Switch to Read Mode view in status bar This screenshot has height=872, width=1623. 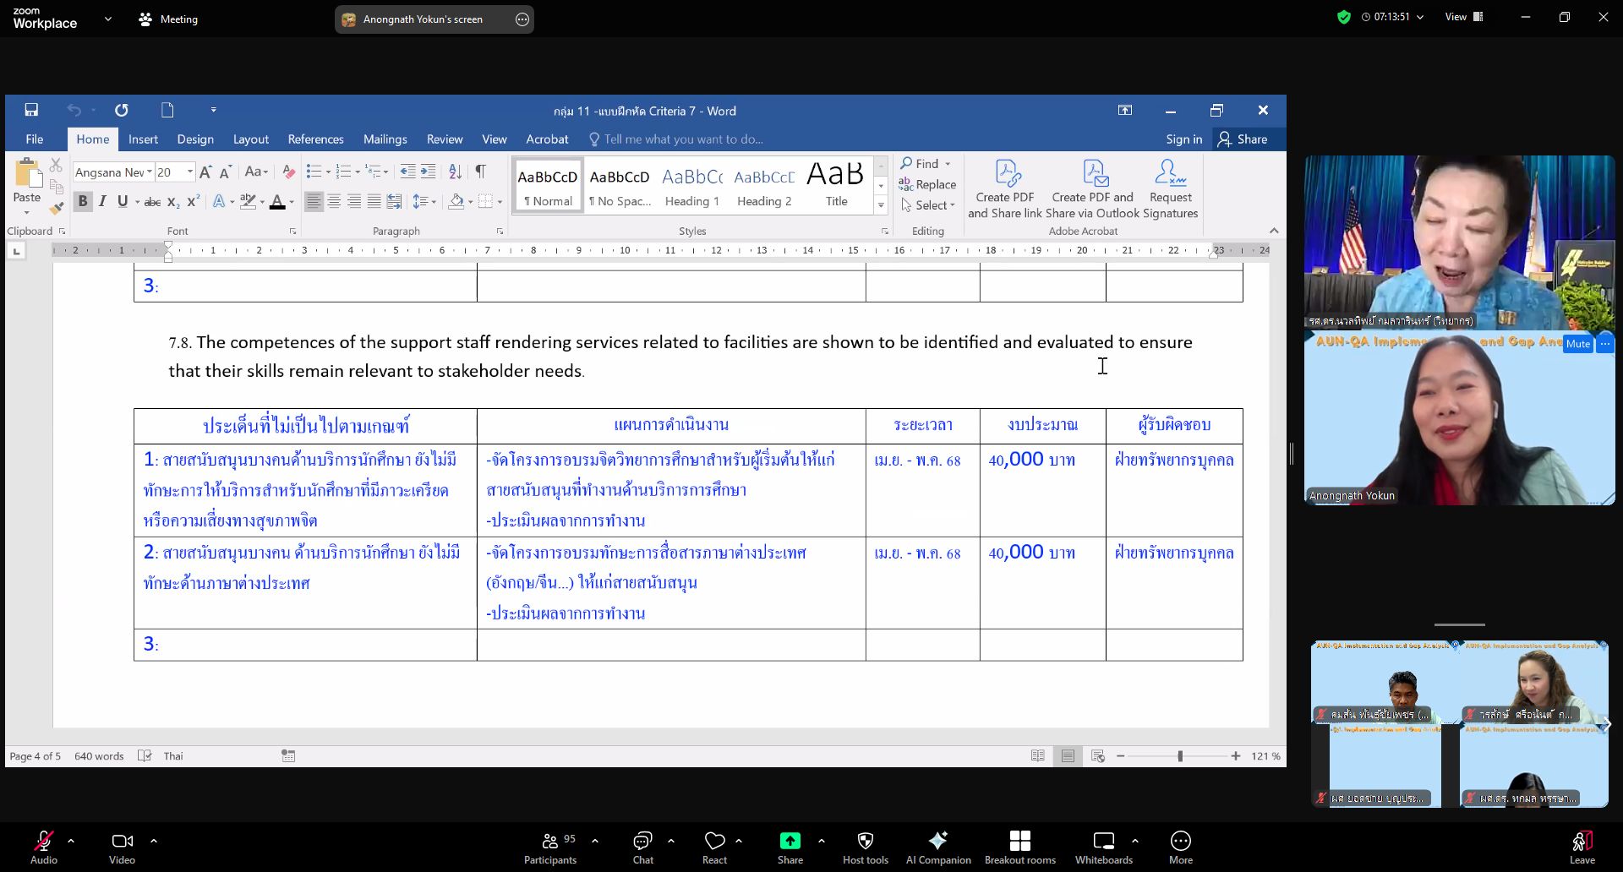pos(1038,756)
